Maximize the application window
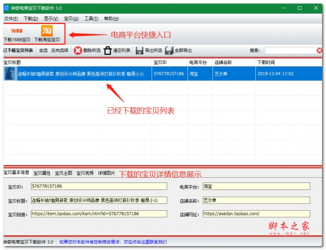326x250 pixels. tap(299, 8)
